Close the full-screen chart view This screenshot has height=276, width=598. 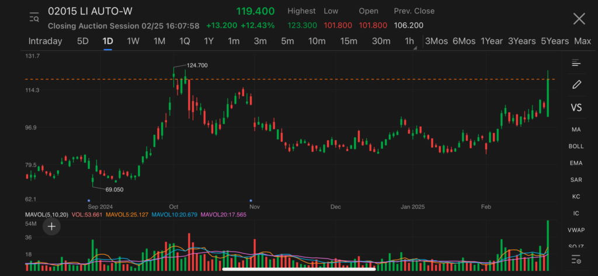point(579,19)
